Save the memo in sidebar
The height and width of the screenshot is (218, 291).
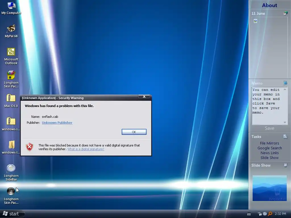[x=269, y=128]
